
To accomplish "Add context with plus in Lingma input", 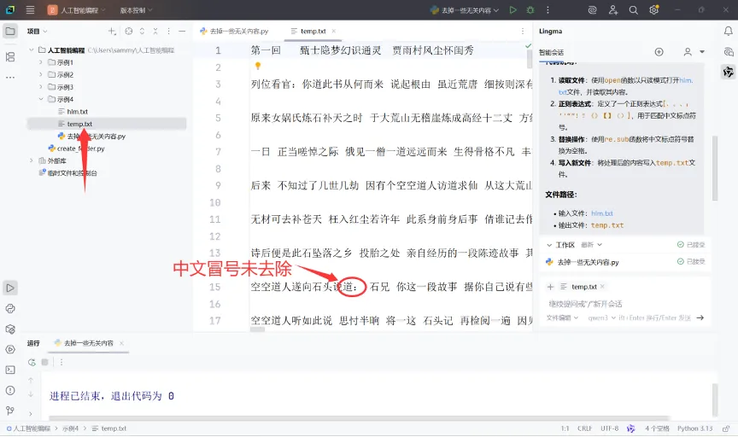I will pyautogui.click(x=550, y=287).
